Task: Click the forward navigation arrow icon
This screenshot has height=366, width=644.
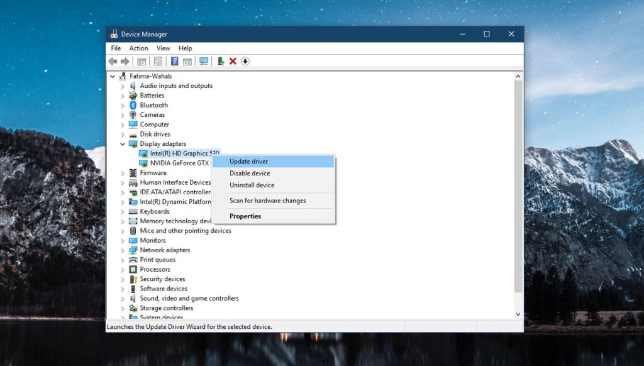Action: coord(126,61)
